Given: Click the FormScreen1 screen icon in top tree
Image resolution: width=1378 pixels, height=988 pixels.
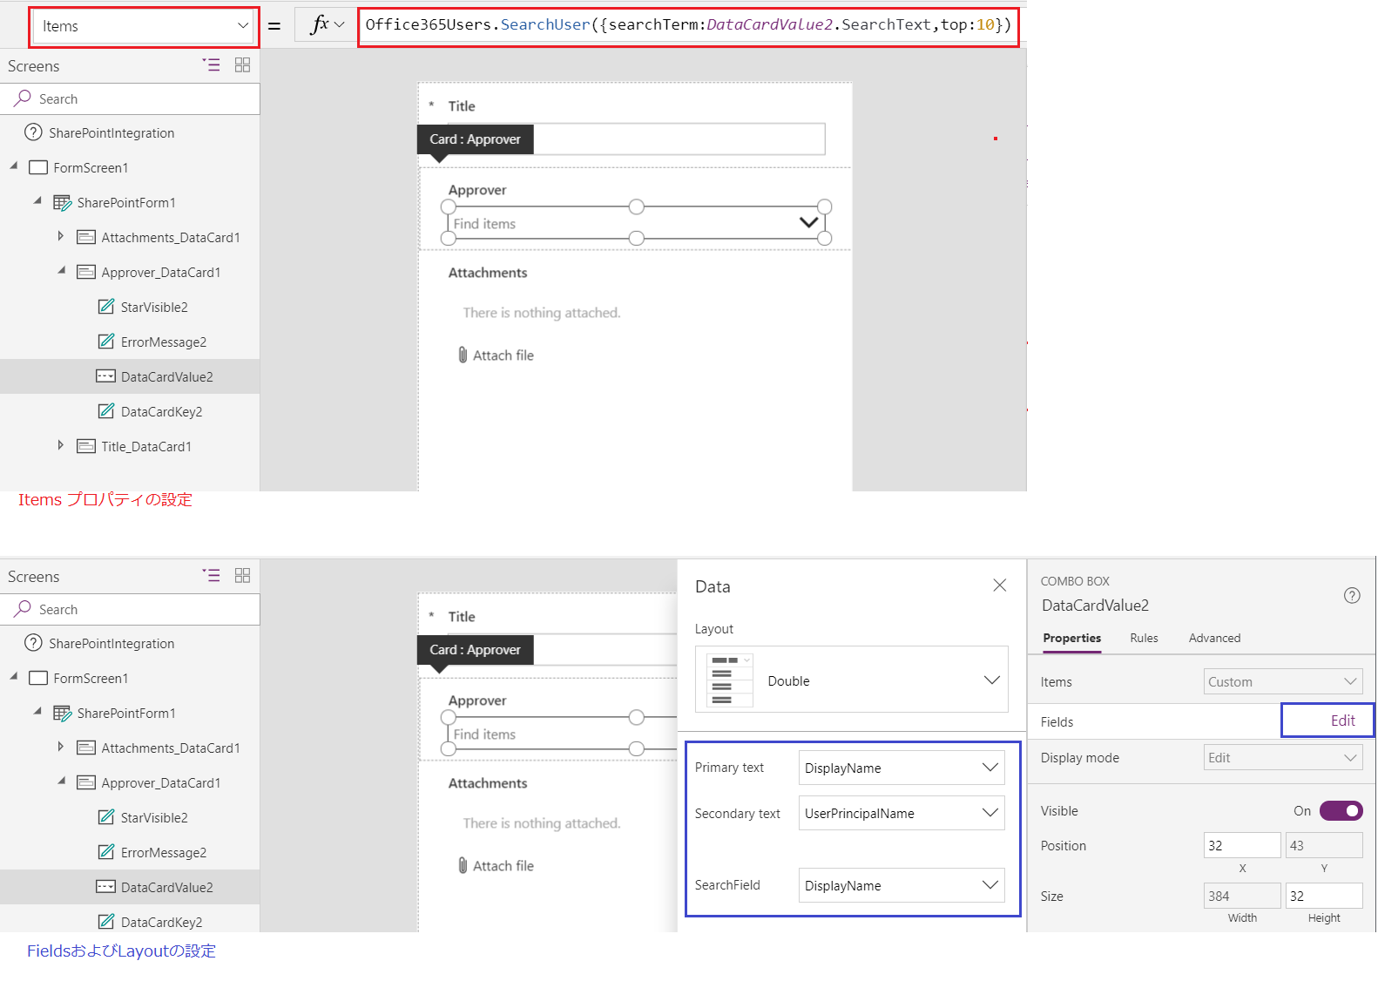Looking at the screenshot, I should (x=38, y=168).
